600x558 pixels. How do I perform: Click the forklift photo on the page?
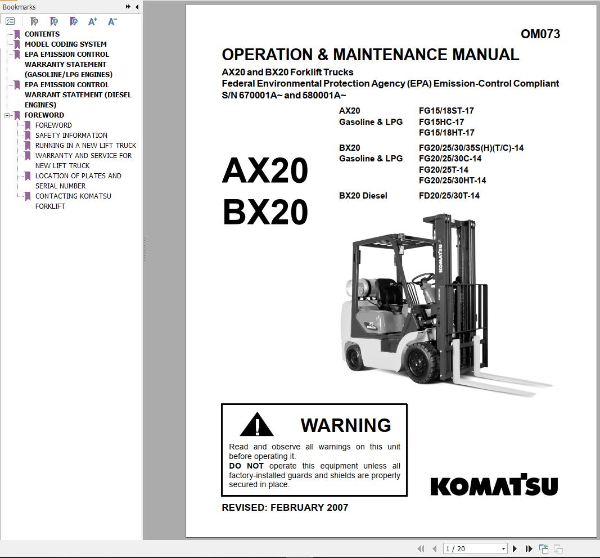446,304
